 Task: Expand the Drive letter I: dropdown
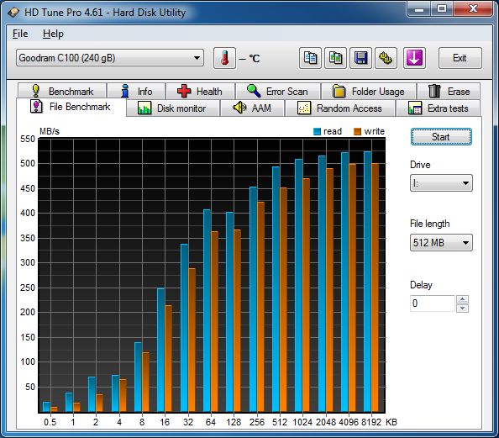(441, 183)
